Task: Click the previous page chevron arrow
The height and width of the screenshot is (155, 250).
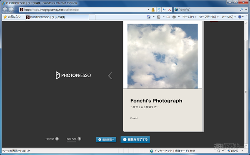Action: (x=110, y=75)
